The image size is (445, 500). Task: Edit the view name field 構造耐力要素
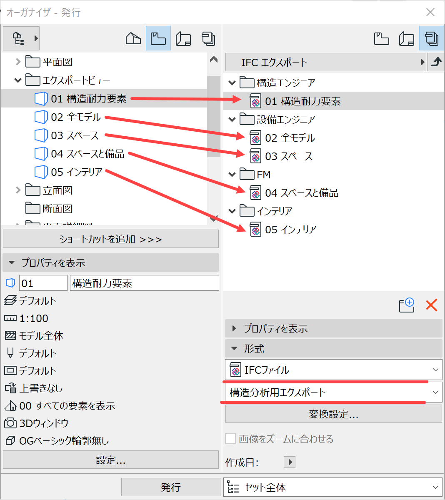pyautogui.click(x=145, y=283)
